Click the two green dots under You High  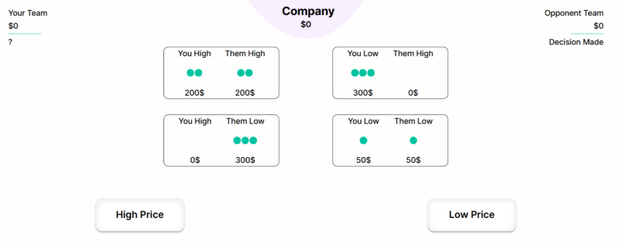[x=194, y=73]
